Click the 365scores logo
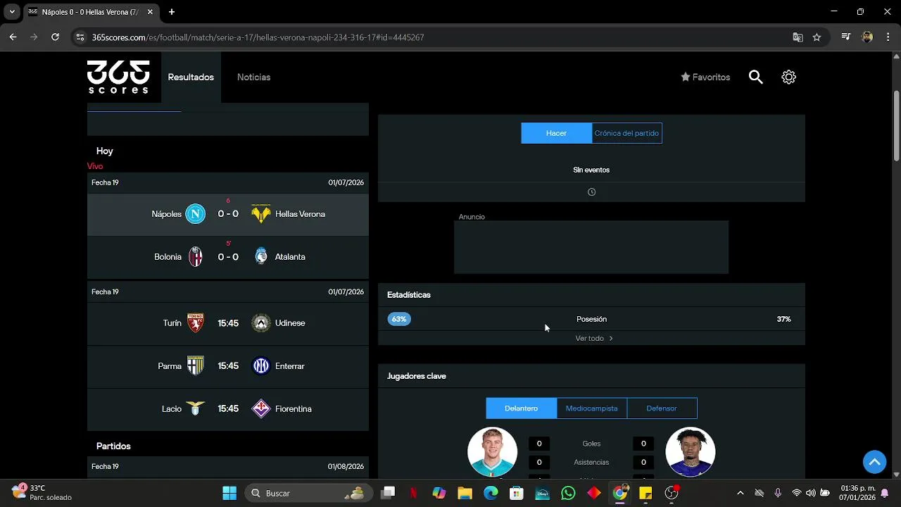 click(118, 77)
